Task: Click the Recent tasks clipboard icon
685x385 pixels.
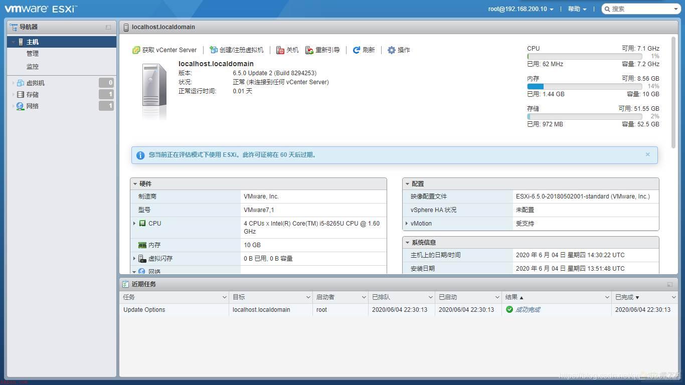Action: (126, 284)
